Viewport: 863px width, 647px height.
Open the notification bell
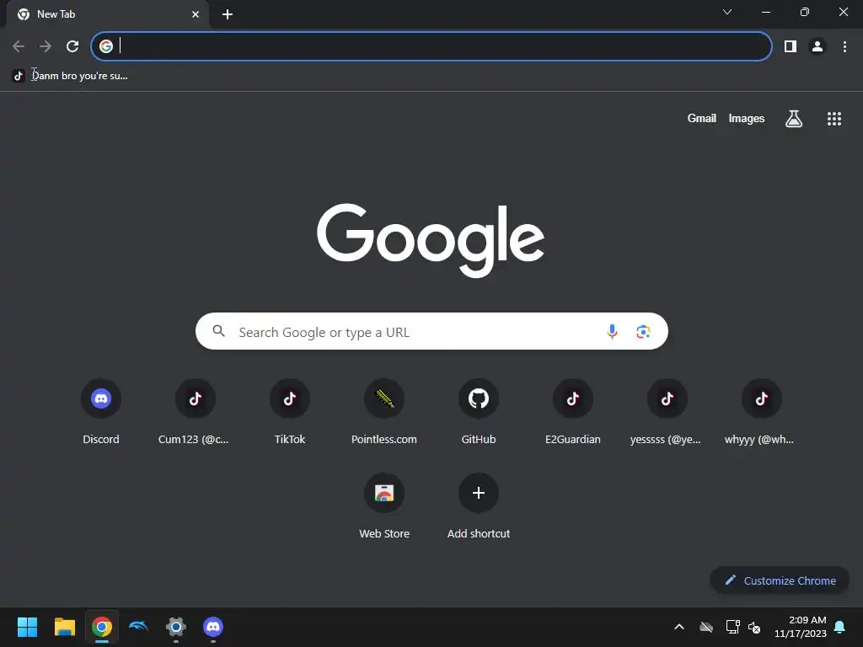pos(839,627)
